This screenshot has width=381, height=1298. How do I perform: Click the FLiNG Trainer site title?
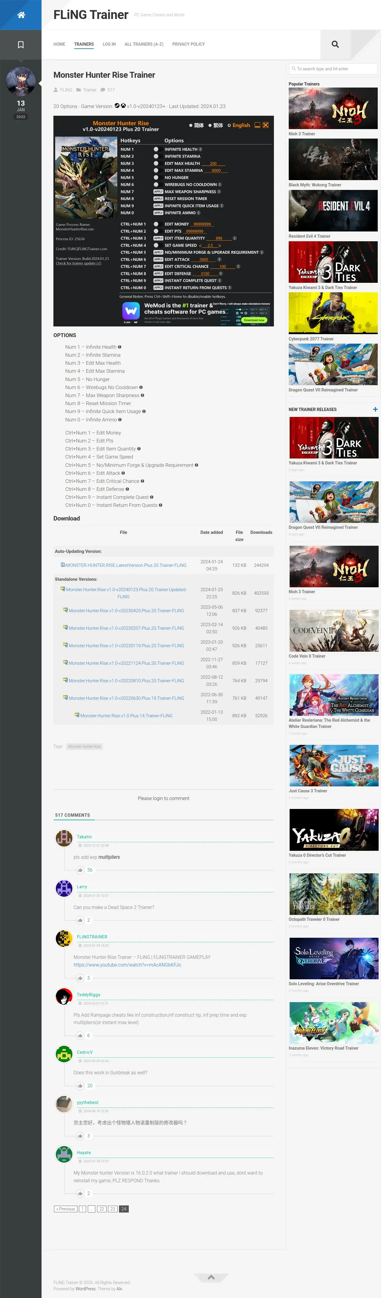point(91,15)
